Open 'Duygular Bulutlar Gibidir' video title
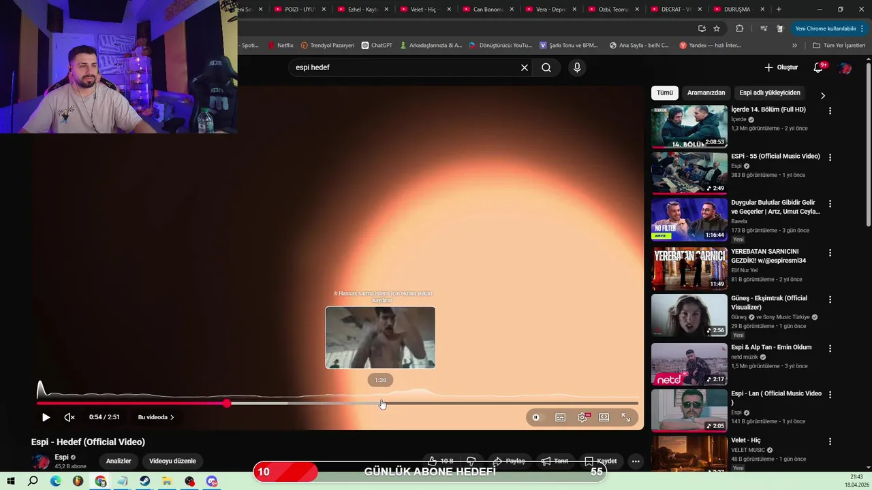The height and width of the screenshot is (490, 872). point(775,207)
